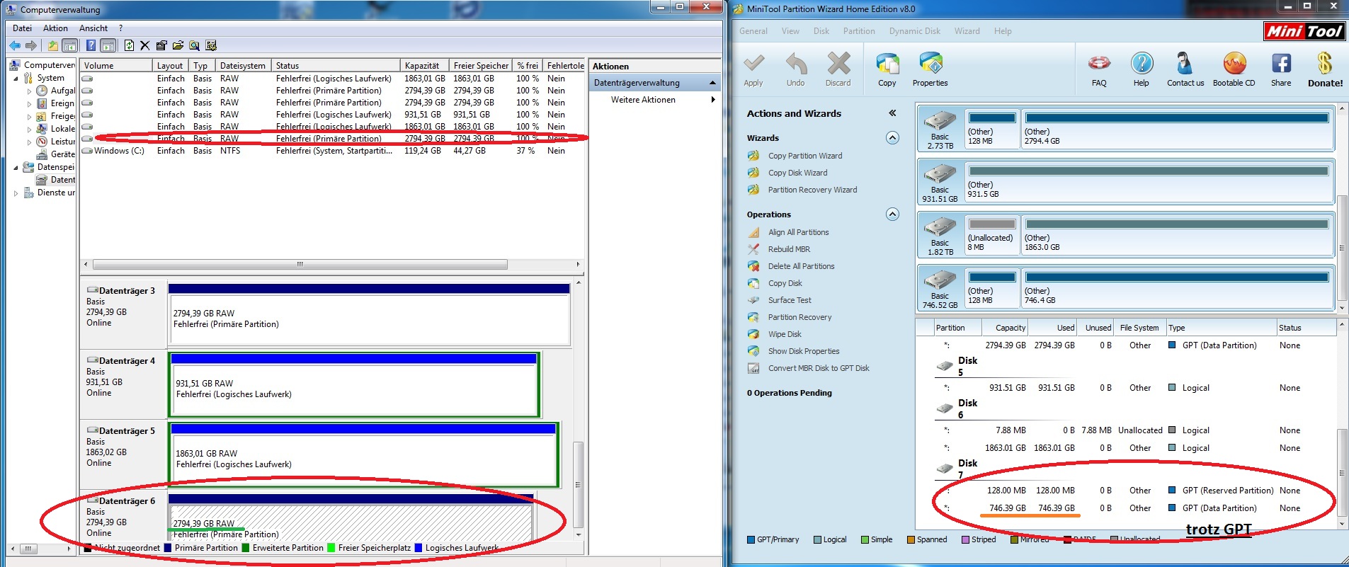Collapse the System tree node

[x=16, y=79]
